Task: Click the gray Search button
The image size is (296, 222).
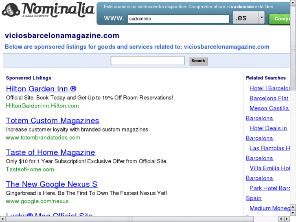Action: (198, 61)
